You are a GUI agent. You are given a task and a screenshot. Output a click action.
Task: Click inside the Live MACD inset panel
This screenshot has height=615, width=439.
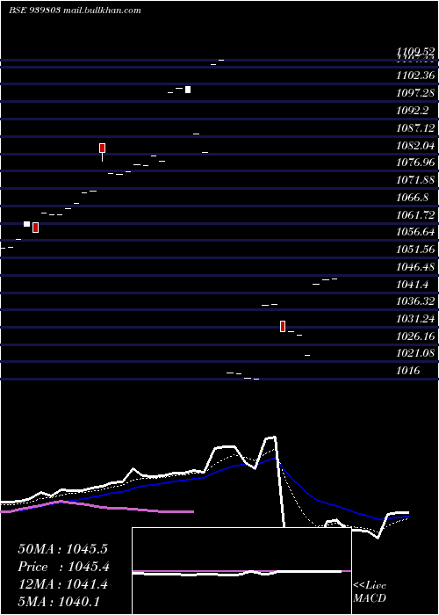(241, 571)
